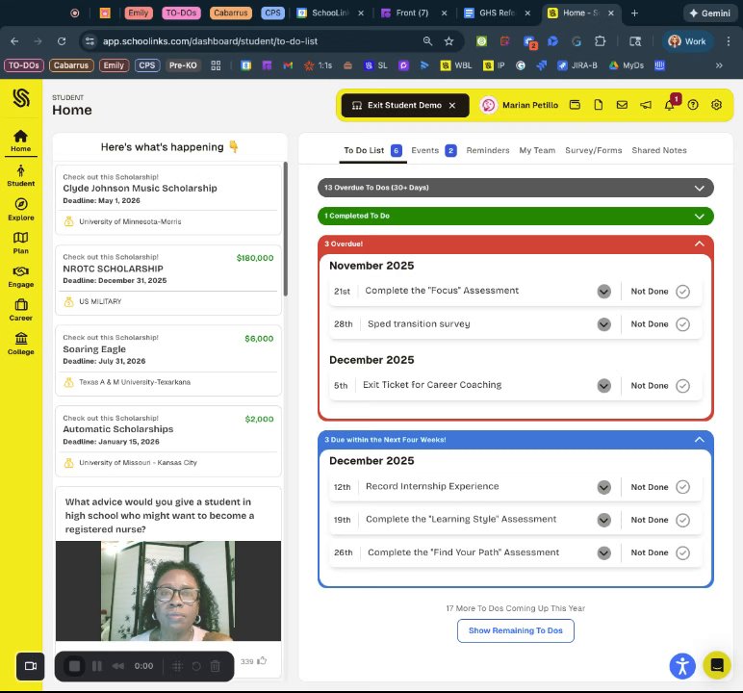Open the Home item in the sidebar
The height and width of the screenshot is (693, 743).
pos(20,141)
